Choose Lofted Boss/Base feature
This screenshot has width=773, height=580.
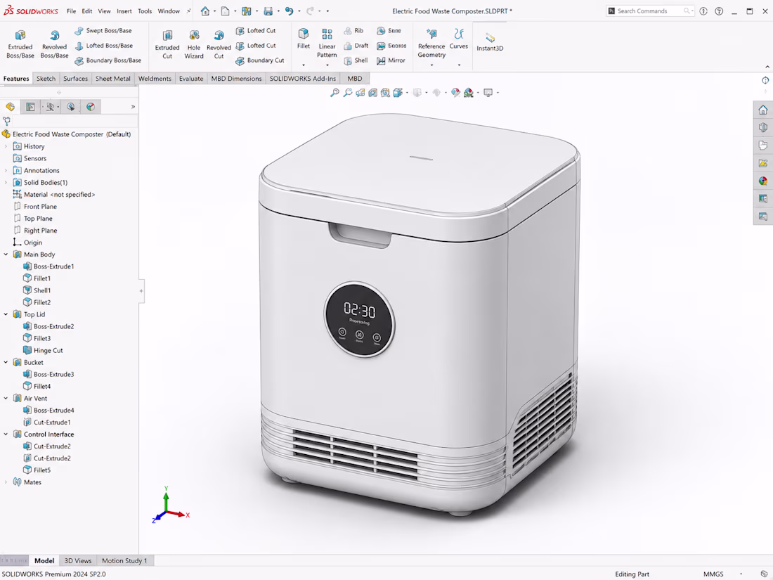(103, 46)
